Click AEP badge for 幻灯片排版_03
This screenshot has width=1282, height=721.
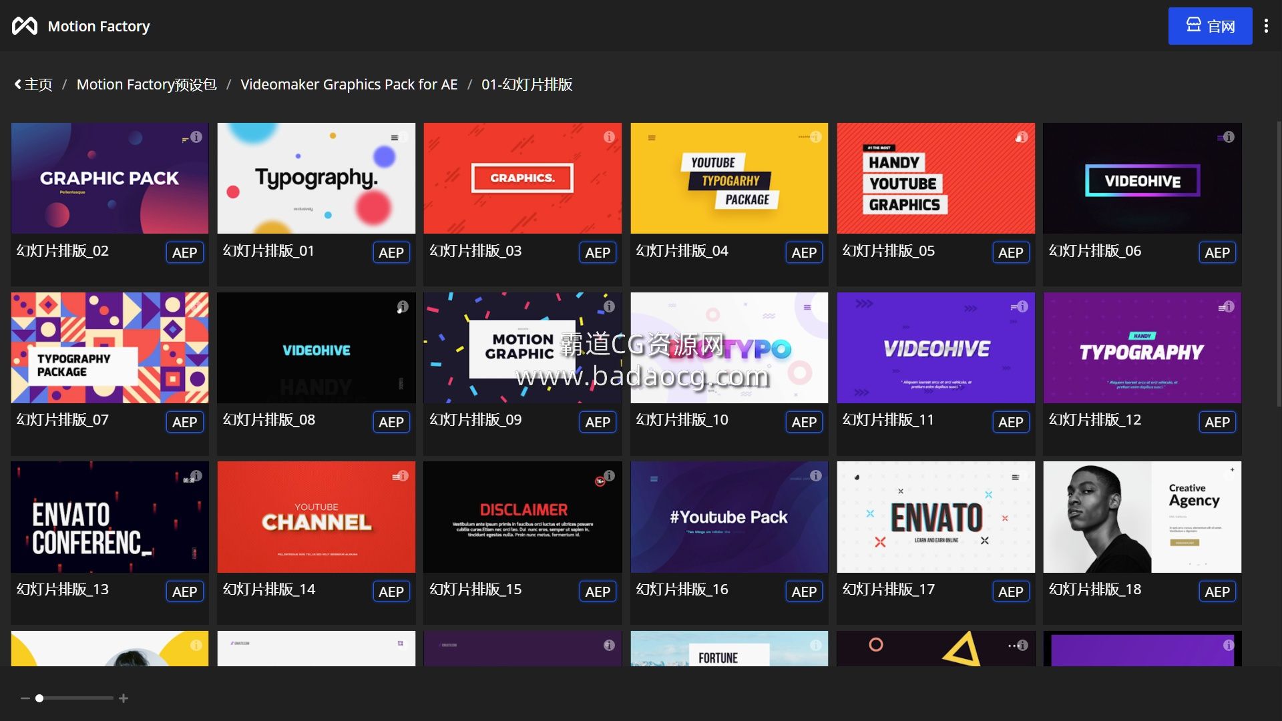click(x=598, y=252)
